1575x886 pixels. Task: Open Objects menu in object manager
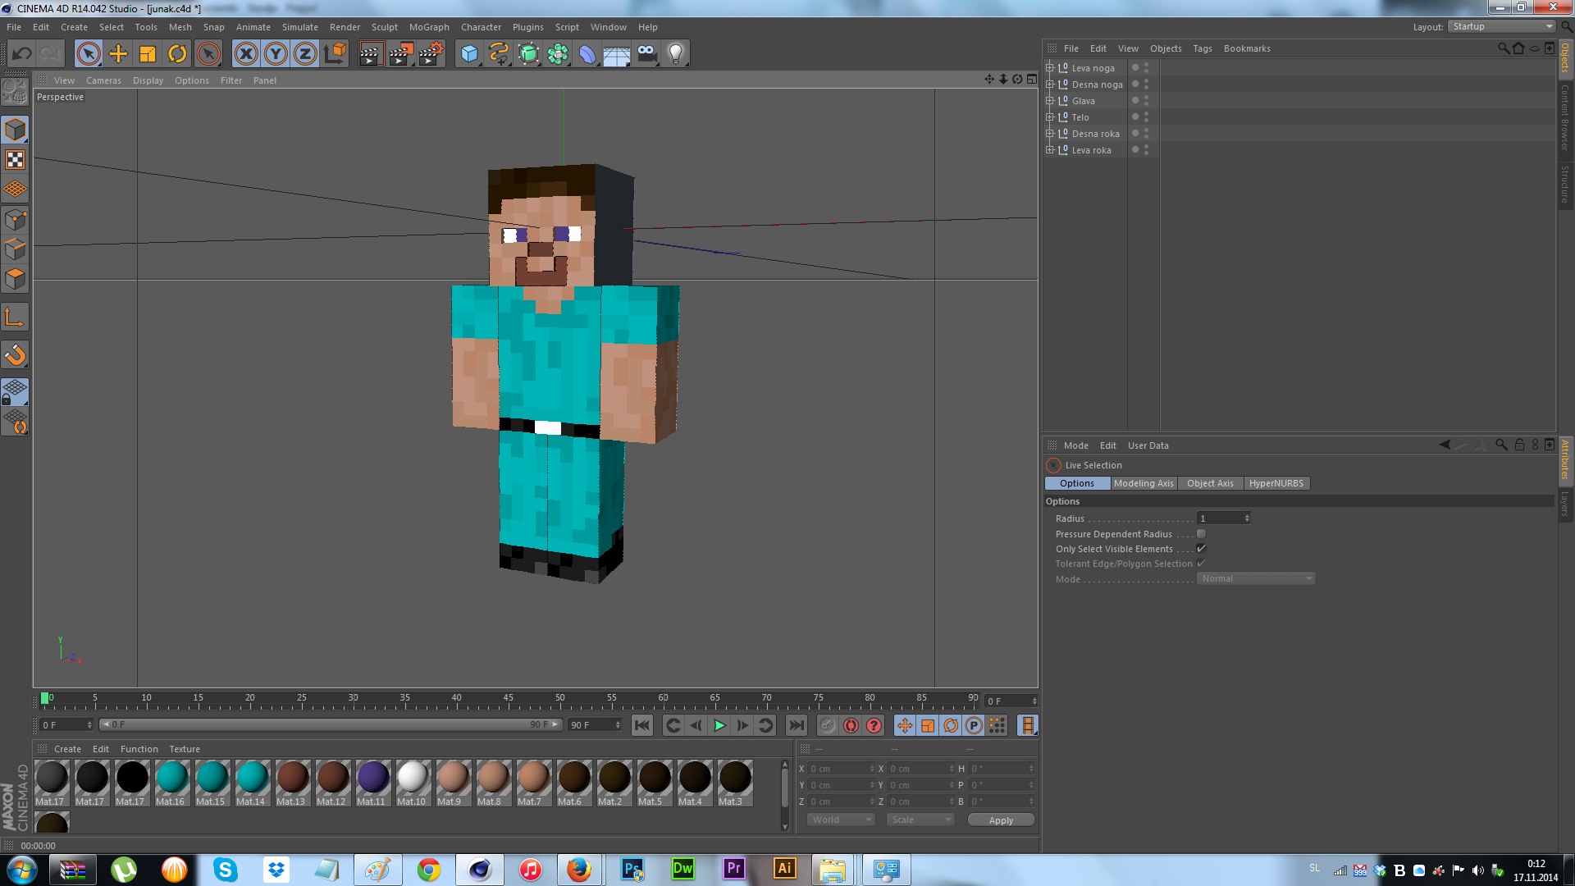(1166, 48)
